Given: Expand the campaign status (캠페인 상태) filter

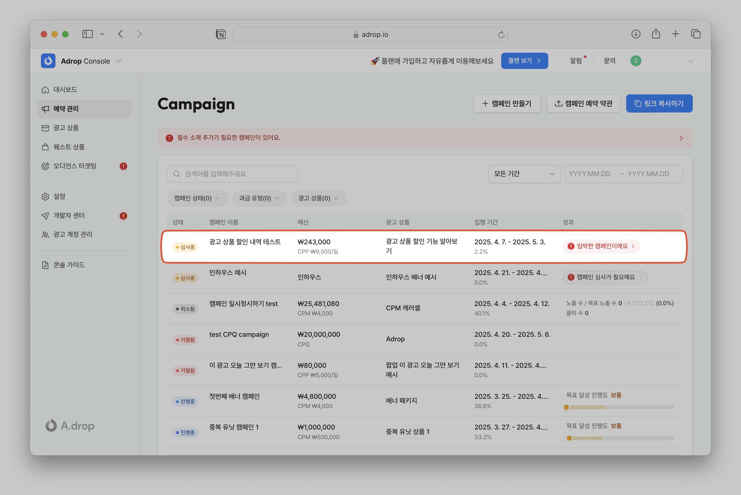Looking at the screenshot, I should pos(197,198).
